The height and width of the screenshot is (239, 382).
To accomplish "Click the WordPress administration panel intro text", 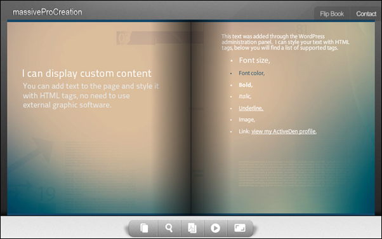I will click(x=286, y=42).
